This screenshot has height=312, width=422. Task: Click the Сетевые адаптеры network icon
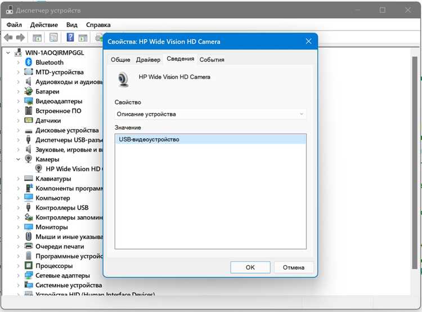coord(29,275)
